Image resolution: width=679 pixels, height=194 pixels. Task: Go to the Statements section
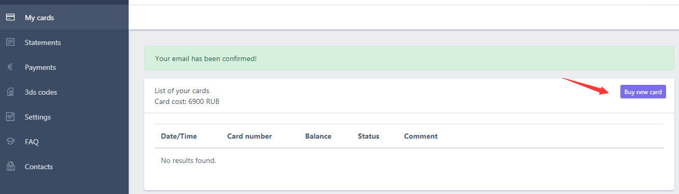click(x=43, y=42)
